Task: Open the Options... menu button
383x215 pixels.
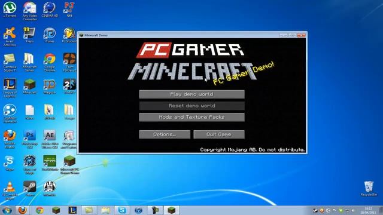Action: 165,134
